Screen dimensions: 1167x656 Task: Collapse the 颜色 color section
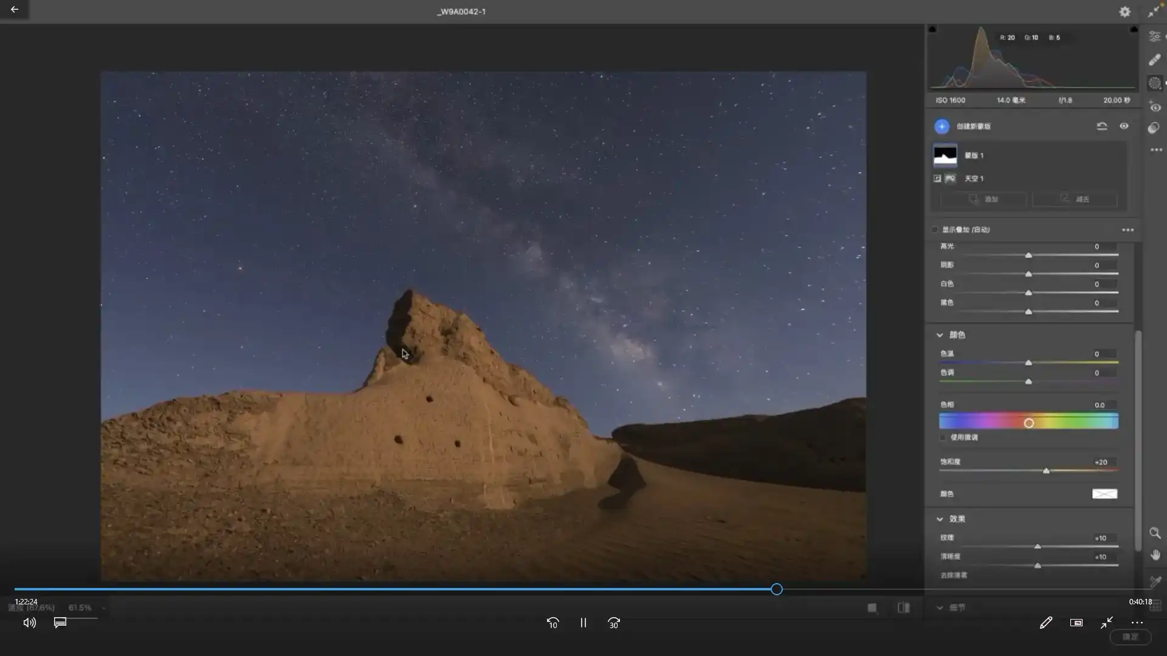coord(940,335)
